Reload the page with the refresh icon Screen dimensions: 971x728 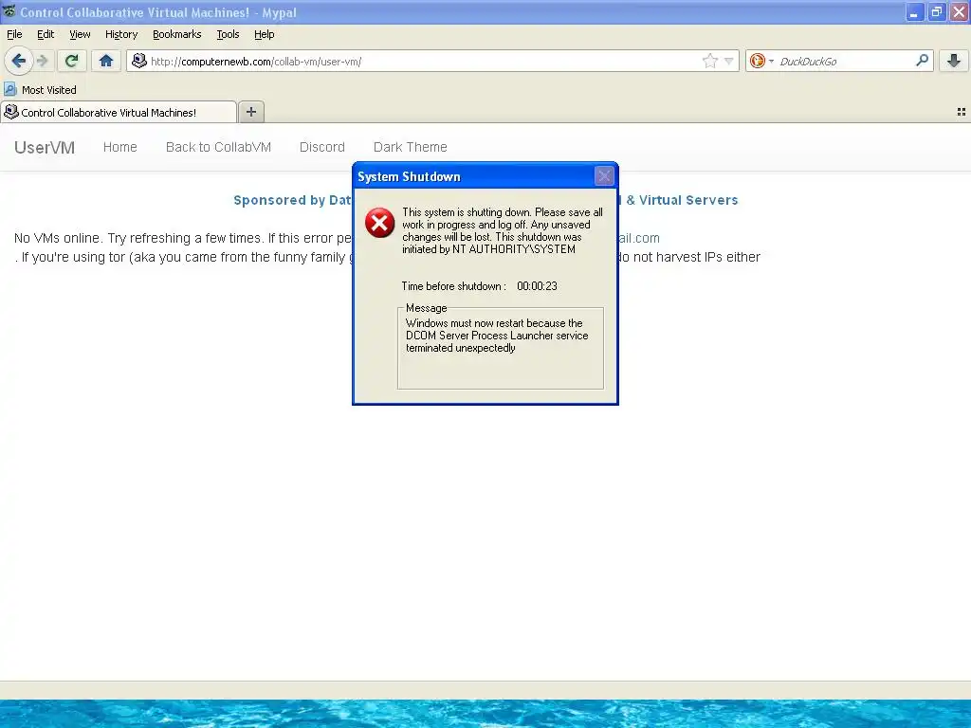71,61
